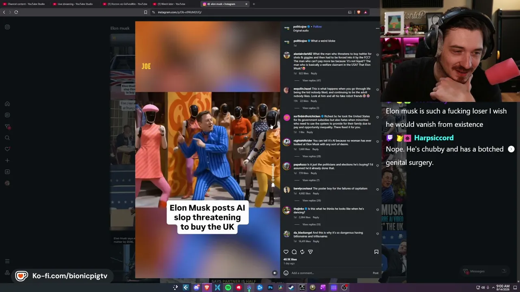This screenshot has width=520, height=292.
Task: Open the more options menu on the post
Action: tap(377, 28)
